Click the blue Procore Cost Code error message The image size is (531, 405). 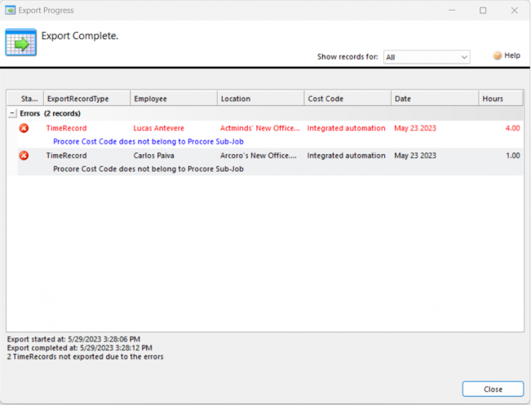coord(148,142)
